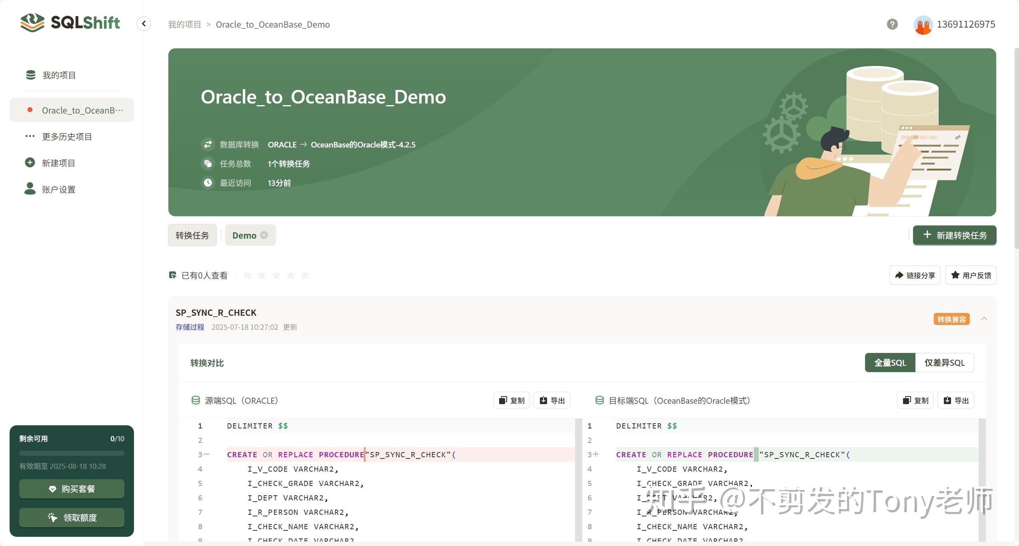Create a new project via the plus icon
The width and height of the screenshot is (1019, 546).
pos(30,162)
